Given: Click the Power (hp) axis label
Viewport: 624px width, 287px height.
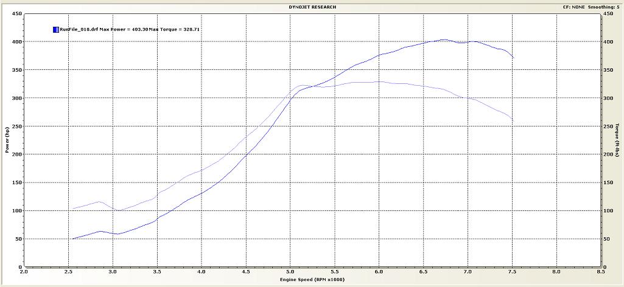Looking at the screenshot, I should (7, 140).
